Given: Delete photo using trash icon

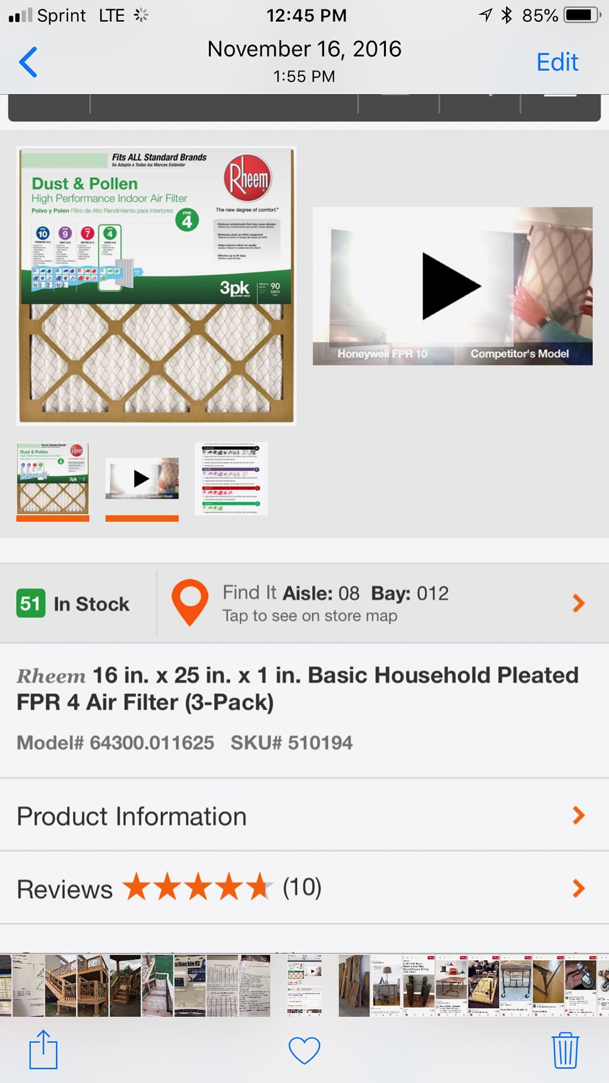Looking at the screenshot, I should click(x=565, y=1050).
